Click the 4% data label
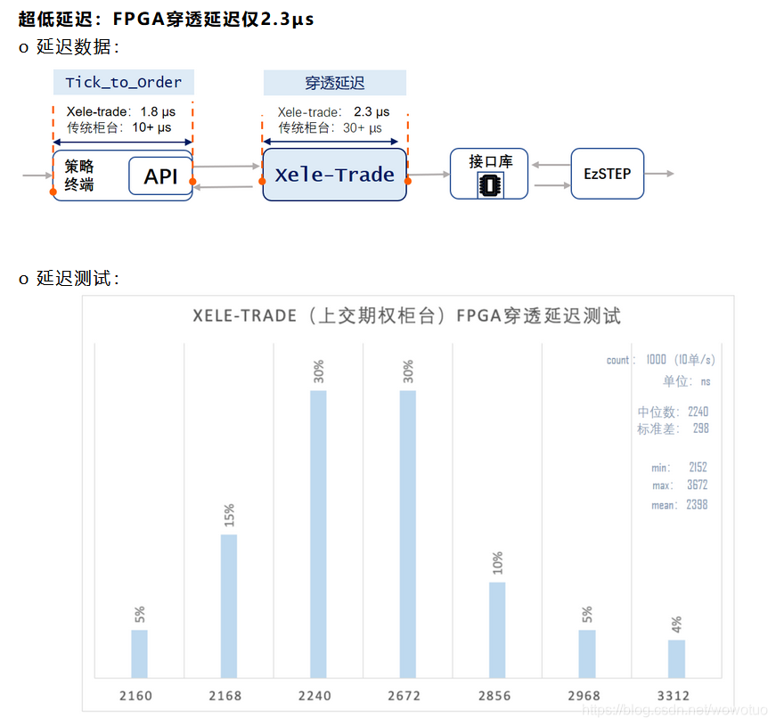Image resolution: width=776 pixels, height=726 pixels. pos(676,624)
